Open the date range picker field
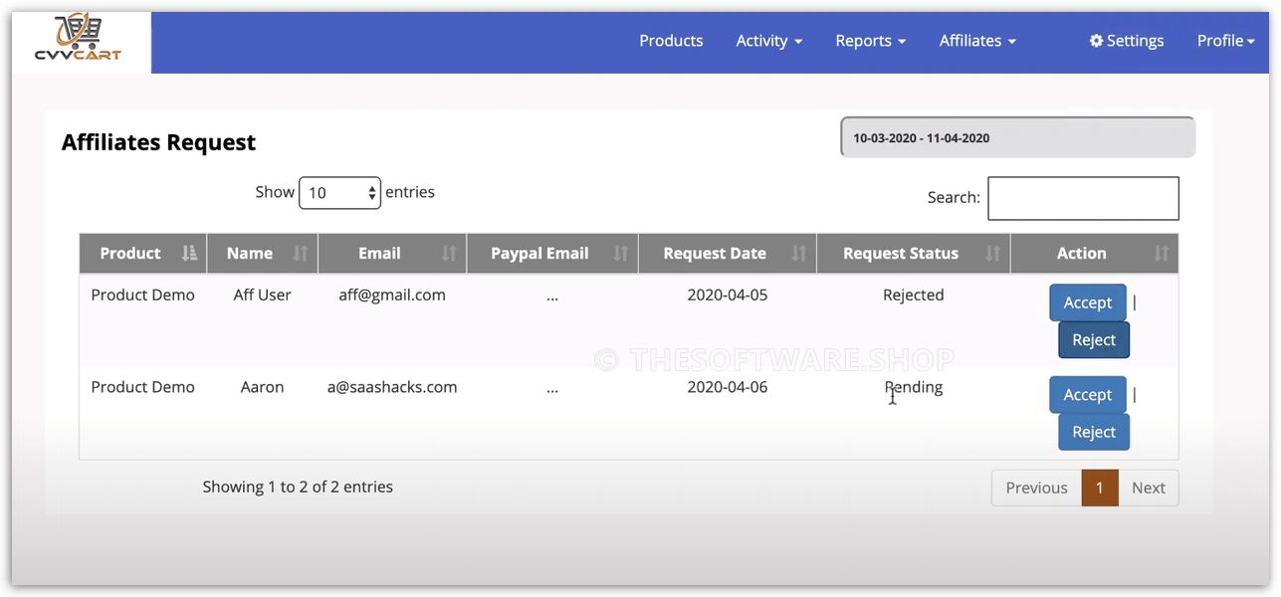 pos(1017,138)
